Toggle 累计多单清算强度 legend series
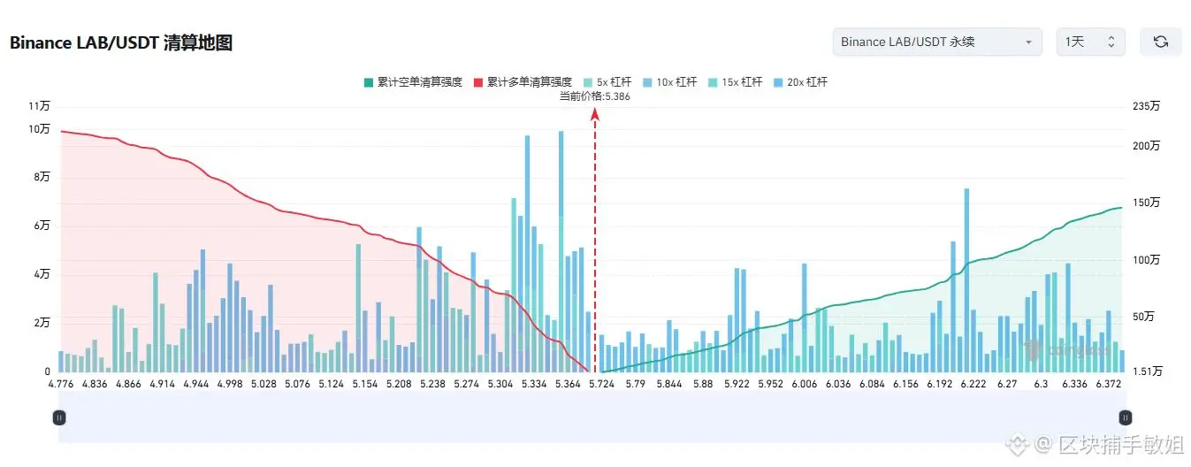1191x467 pixels. 523,82
